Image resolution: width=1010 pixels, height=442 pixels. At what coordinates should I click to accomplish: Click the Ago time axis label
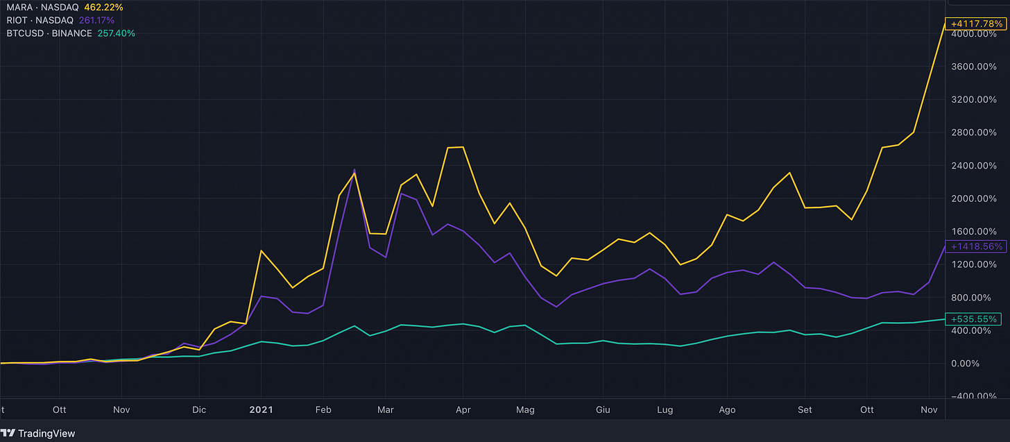(728, 410)
